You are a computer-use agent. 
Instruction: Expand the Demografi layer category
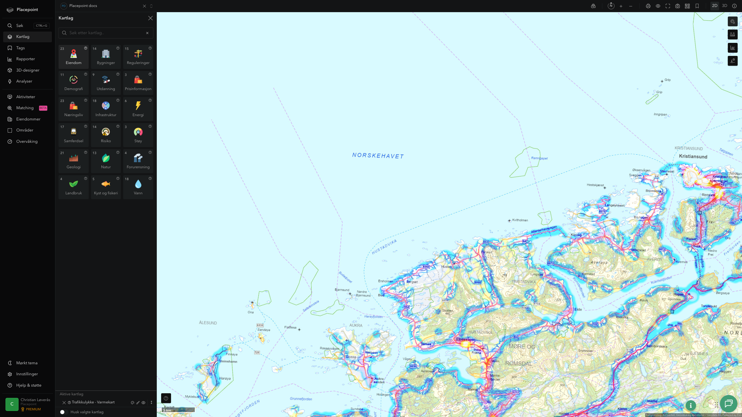74,83
